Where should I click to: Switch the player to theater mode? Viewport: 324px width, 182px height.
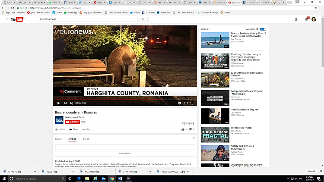tap(186, 103)
